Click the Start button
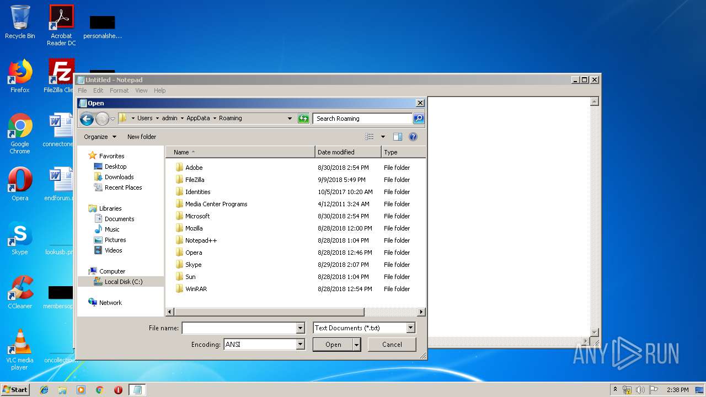This screenshot has width=706, height=397. pyautogui.click(x=15, y=390)
